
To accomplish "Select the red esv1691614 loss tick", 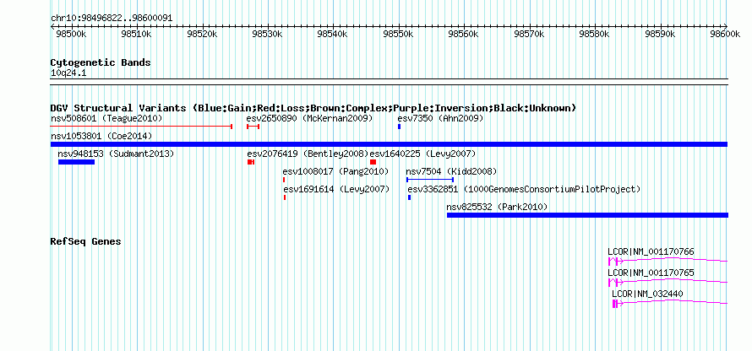I will [285, 197].
